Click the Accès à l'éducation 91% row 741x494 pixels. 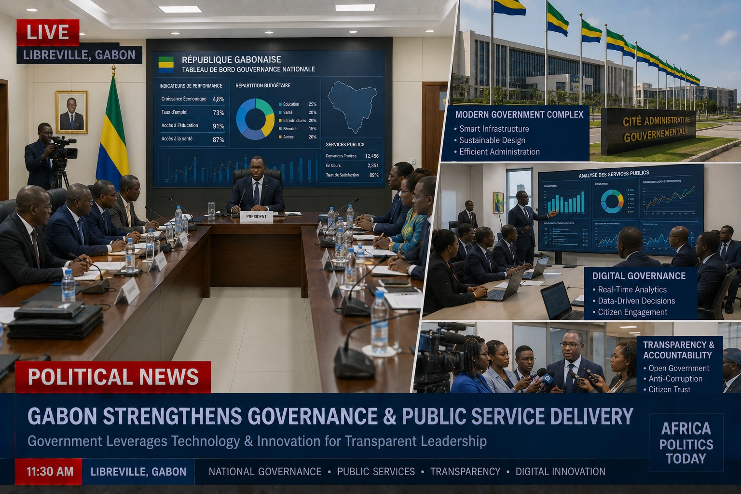192,126
